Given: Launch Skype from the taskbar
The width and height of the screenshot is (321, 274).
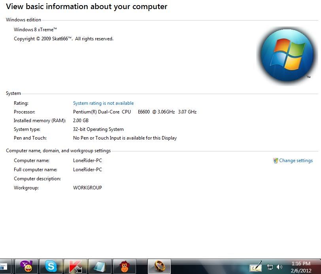Looking at the screenshot, I should (51, 266).
